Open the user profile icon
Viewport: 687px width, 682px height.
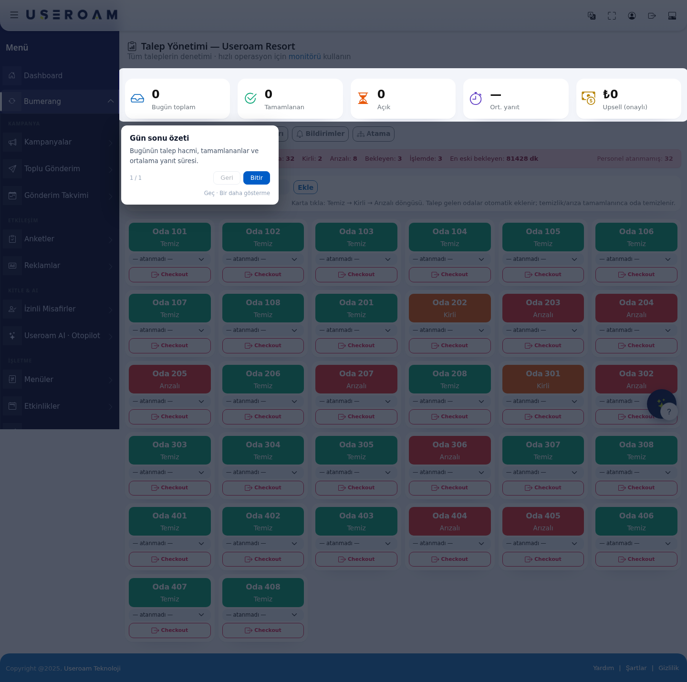pyautogui.click(x=632, y=16)
